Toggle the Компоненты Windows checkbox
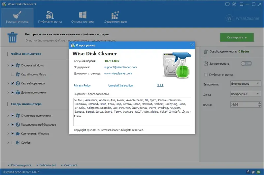Viewport: 264px width, 175px height. pos(13,134)
